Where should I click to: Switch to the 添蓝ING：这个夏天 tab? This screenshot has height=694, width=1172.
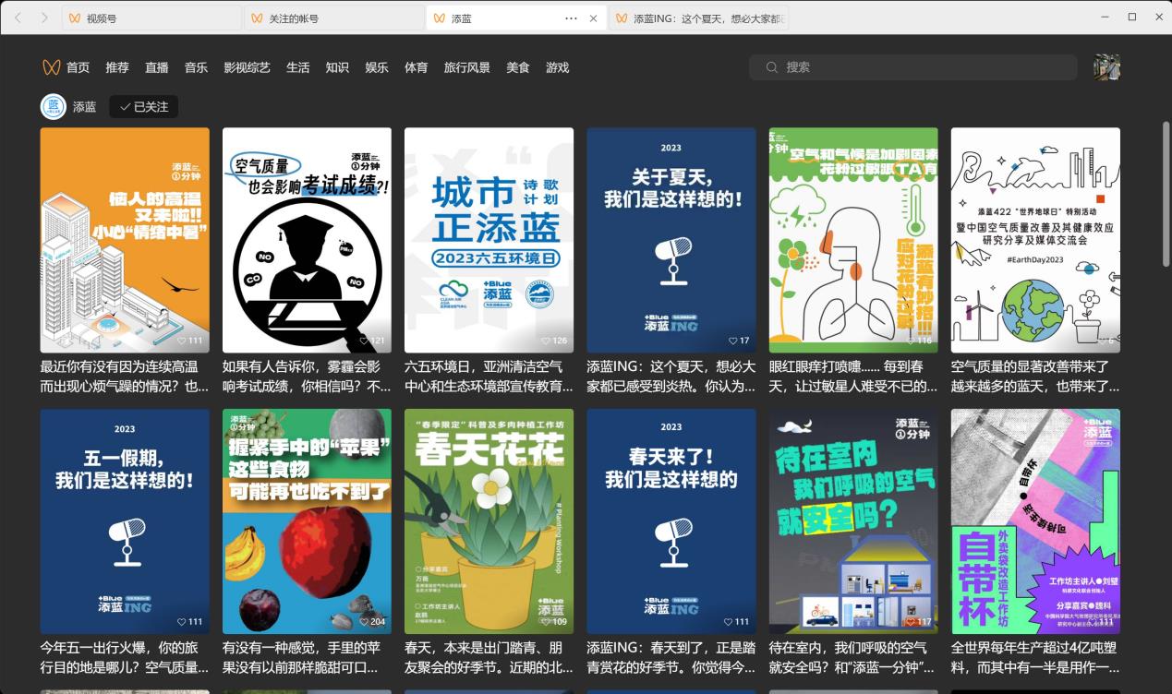699,18
